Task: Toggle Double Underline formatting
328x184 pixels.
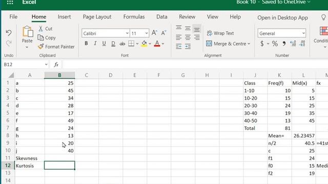Action: click(113, 43)
